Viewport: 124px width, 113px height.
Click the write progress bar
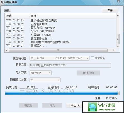click(62, 93)
